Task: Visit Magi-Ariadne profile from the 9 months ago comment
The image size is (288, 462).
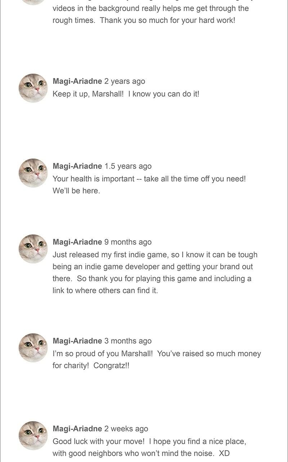Action: coord(77,242)
